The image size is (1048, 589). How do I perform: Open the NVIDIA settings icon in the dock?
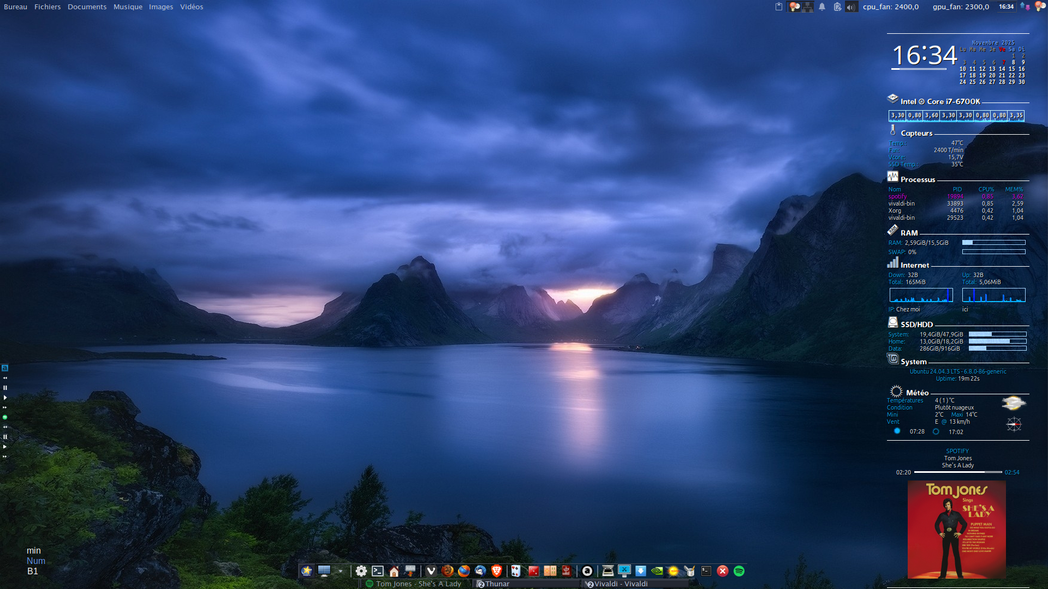click(x=657, y=571)
